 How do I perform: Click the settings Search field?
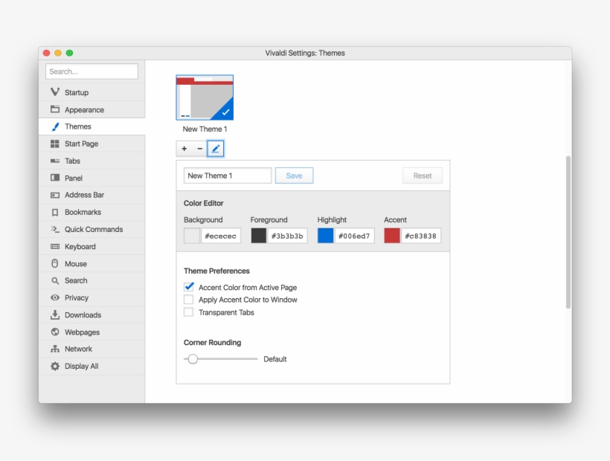(x=91, y=71)
